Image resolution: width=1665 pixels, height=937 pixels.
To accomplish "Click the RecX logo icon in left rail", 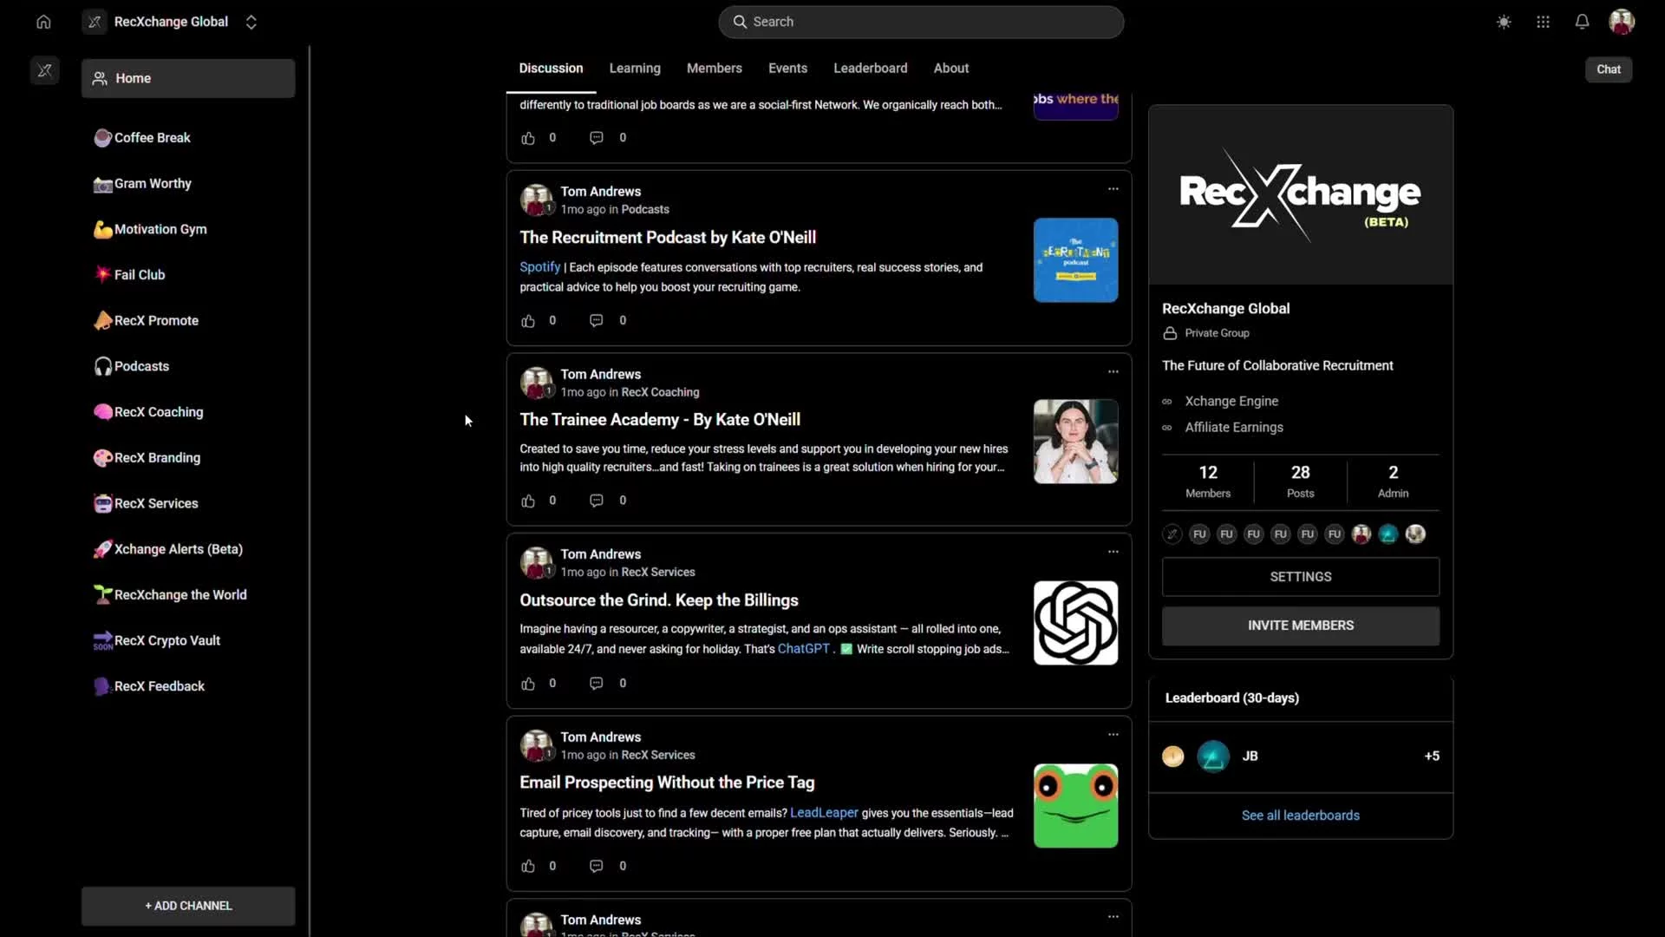I will [45, 70].
